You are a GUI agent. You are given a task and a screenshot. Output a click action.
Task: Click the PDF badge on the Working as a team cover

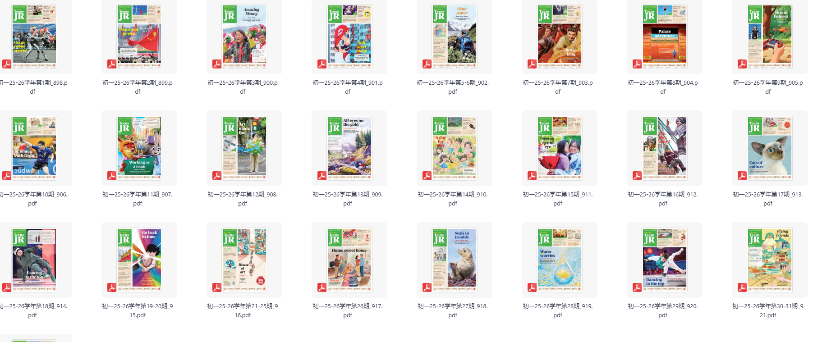coord(111,176)
